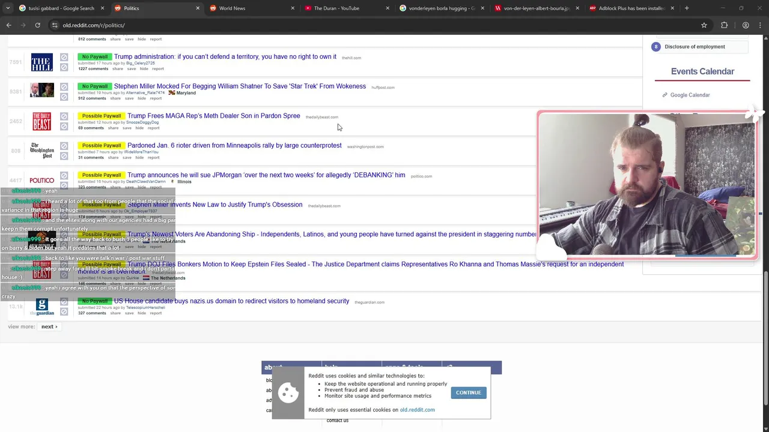The width and height of the screenshot is (769, 432).
Task: Click the thehill.com domain link
Action: (x=351, y=58)
